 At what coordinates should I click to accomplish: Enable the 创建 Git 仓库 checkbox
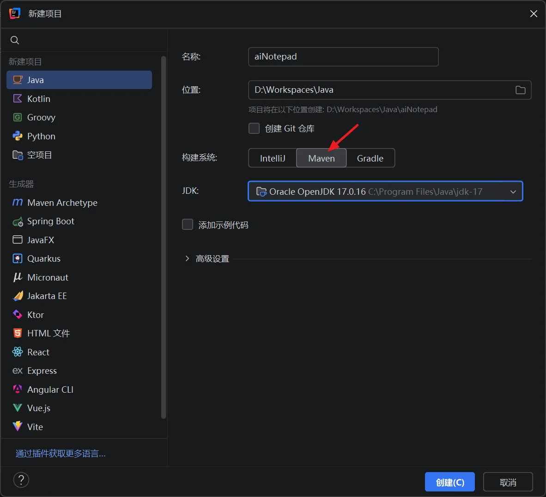[x=254, y=128]
